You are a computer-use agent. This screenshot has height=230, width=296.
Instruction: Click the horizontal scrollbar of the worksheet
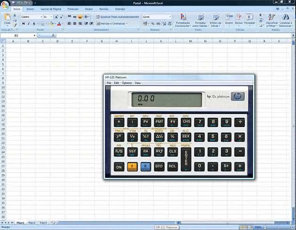tap(234, 223)
